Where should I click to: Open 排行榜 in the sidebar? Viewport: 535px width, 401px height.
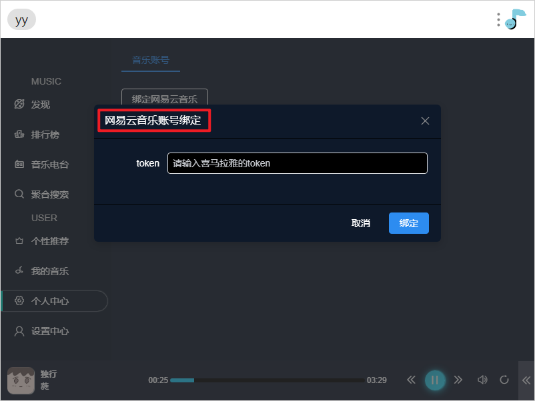45,135
